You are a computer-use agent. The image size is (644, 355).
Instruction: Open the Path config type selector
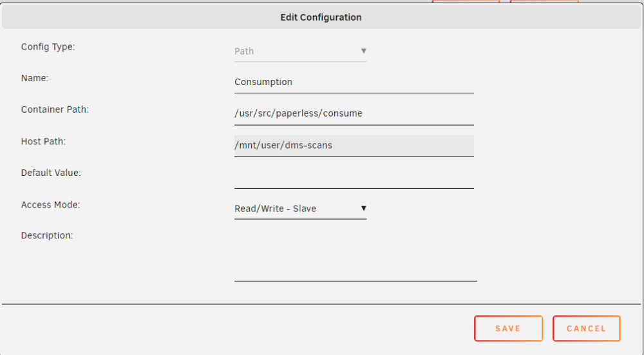click(x=300, y=52)
